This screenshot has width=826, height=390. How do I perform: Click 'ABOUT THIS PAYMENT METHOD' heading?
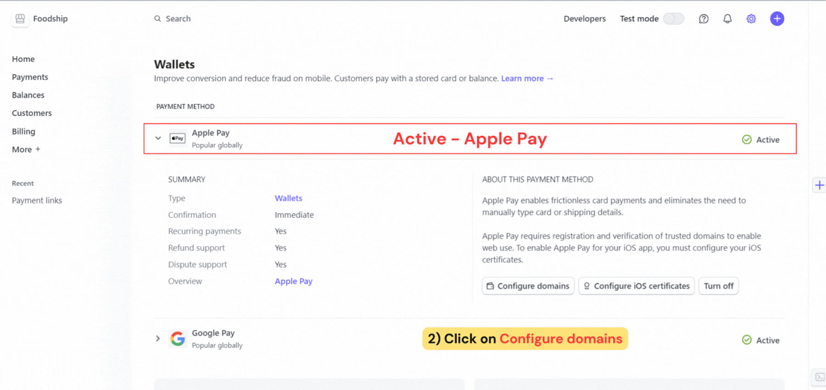pyautogui.click(x=537, y=179)
